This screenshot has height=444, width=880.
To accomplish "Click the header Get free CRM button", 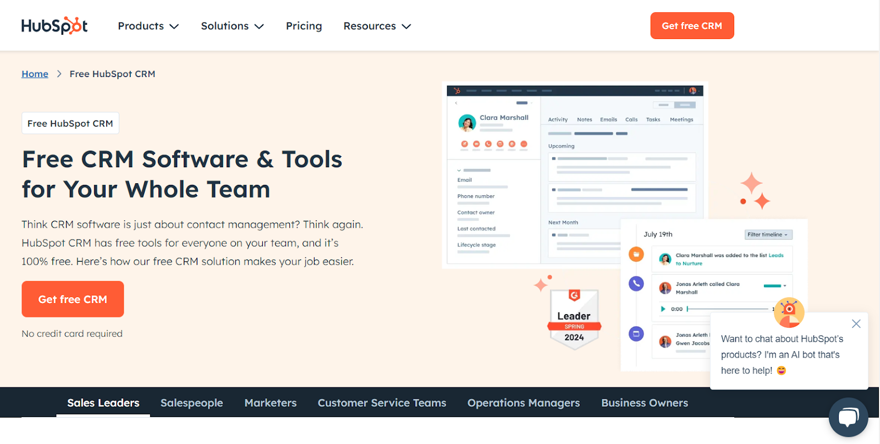I will 692,26.
